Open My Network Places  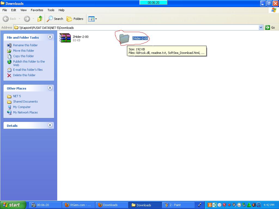click(x=25, y=112)
